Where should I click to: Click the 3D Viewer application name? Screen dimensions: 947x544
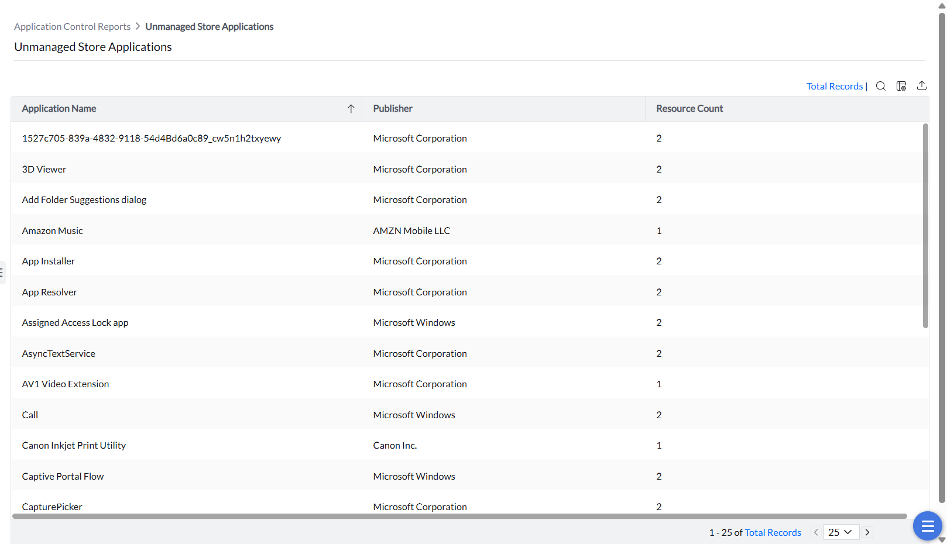tap(44, 170)
